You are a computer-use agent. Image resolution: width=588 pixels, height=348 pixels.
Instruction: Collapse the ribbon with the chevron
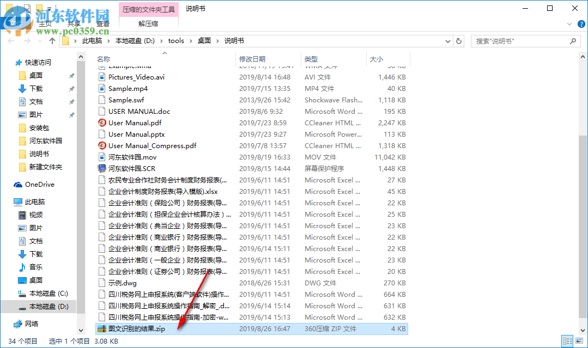(569, 24)
